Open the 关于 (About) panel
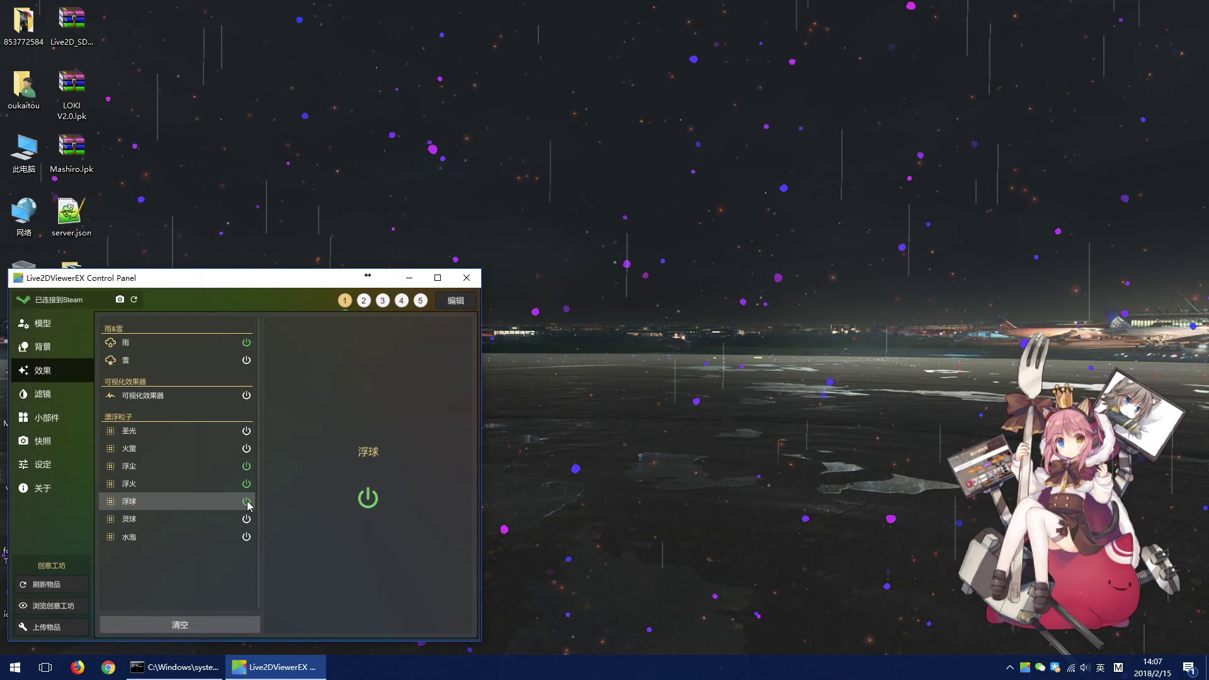The width and height of the screenshot is (1209, 680). click(x=42, y=487)
